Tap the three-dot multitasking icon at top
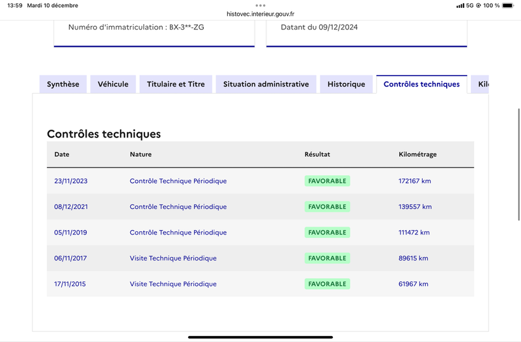 260,5
